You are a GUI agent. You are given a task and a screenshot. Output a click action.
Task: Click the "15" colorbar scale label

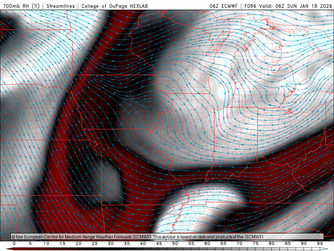point(62,243)
